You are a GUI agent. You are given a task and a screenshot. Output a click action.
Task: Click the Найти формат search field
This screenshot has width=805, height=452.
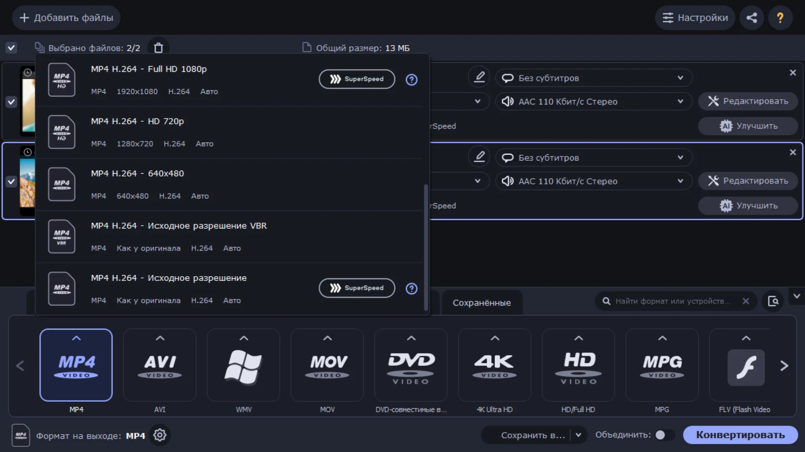coord(673,301)
